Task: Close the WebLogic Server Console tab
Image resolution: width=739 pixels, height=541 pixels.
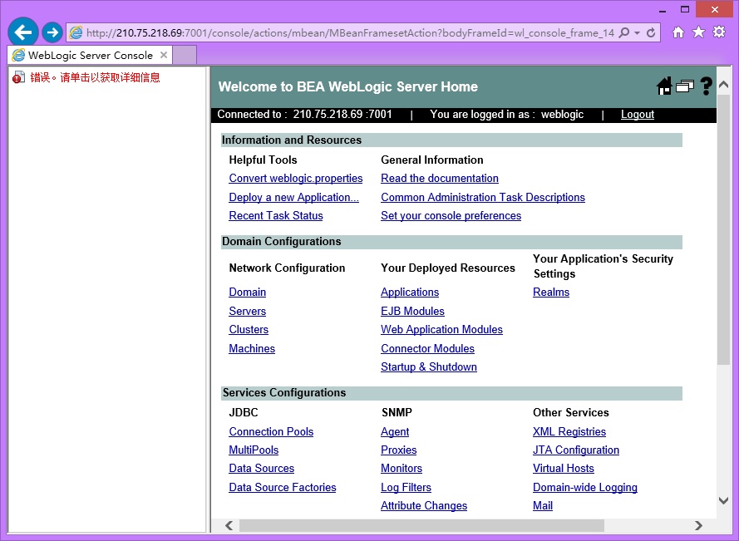Action: (x=164, y=55)
